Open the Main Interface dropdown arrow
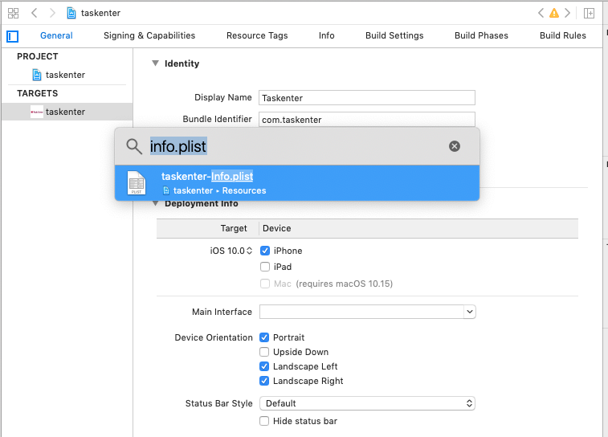 click(470, 312)
